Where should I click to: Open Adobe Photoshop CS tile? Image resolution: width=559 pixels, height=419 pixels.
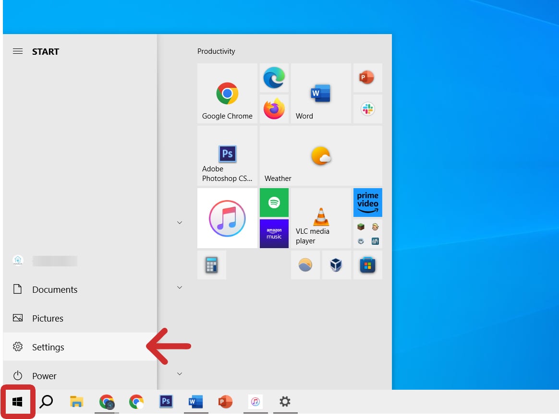[x=227, y=156]
